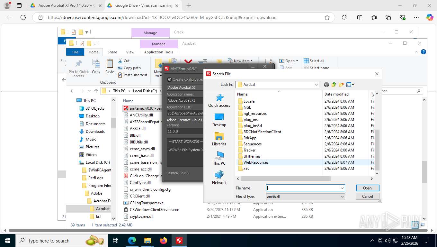
Task: Open the View menu icon in Search File
Action: (x=350, y=85)
